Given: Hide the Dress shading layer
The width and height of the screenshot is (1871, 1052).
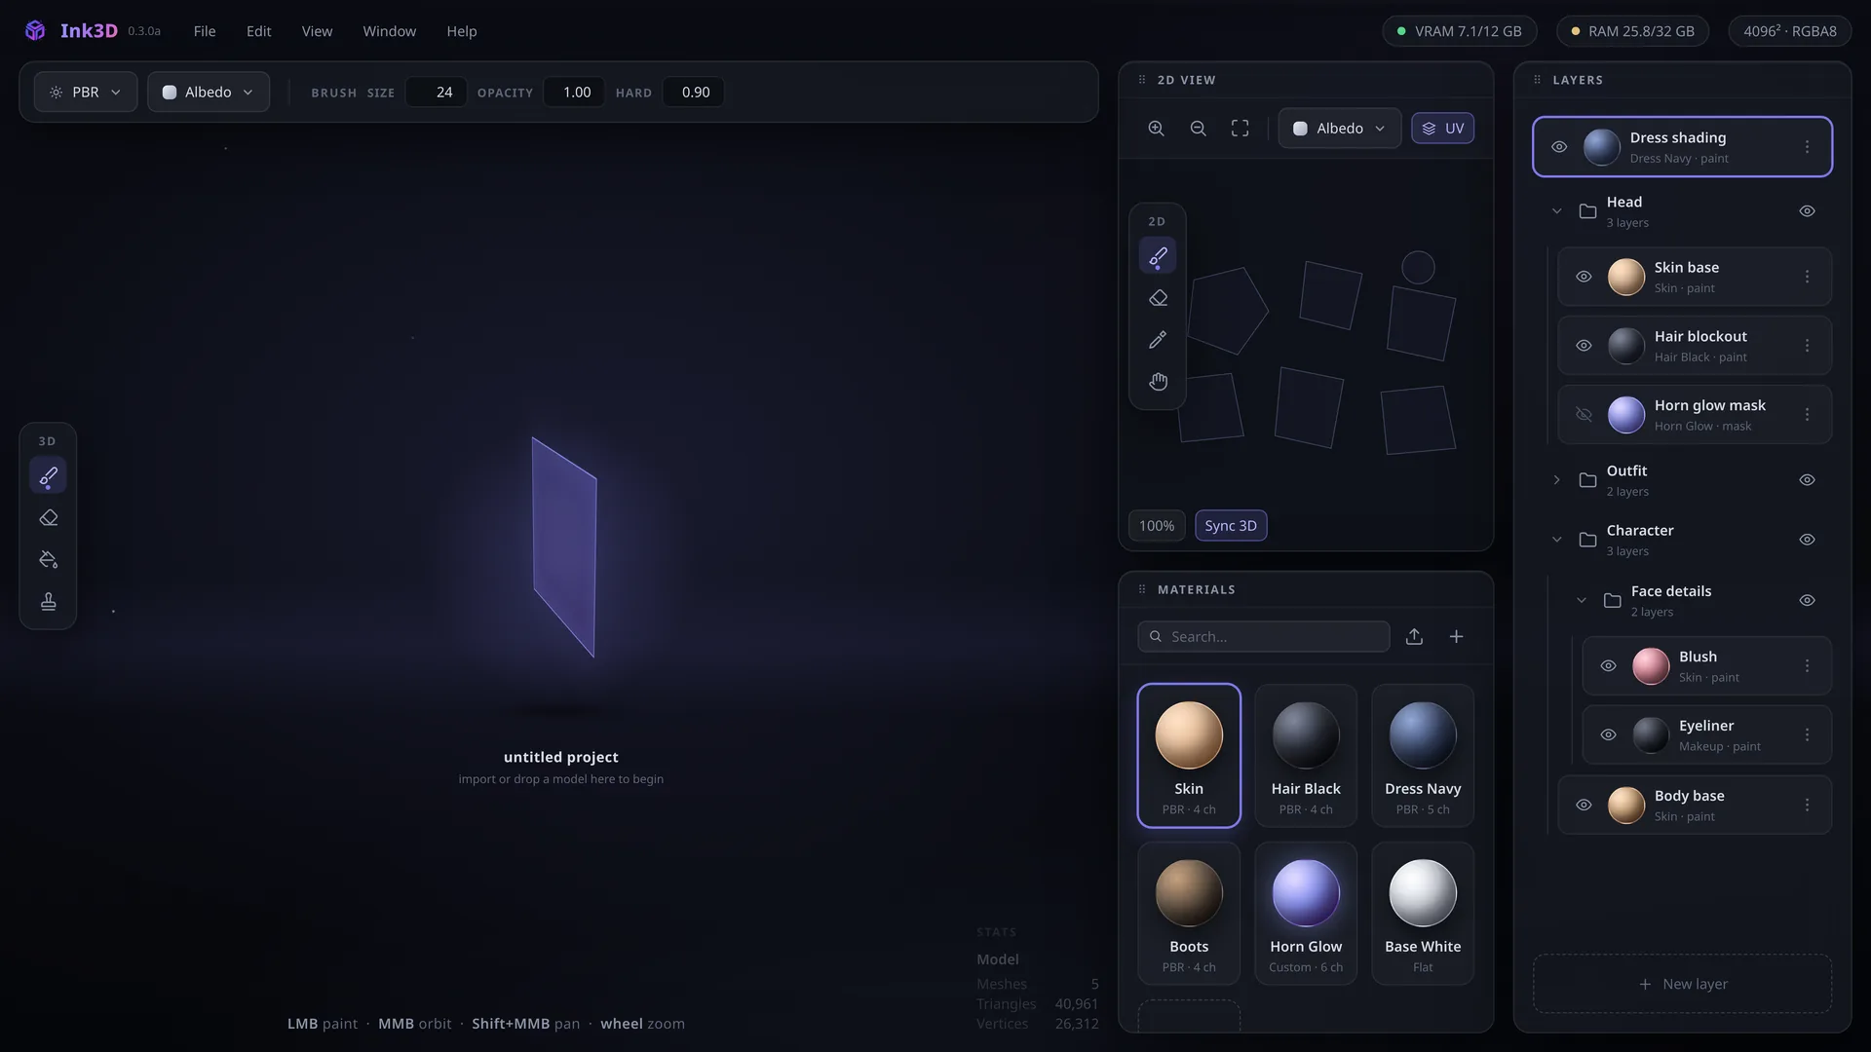Looking at the screenshot, I should [x=1559, y=147].
